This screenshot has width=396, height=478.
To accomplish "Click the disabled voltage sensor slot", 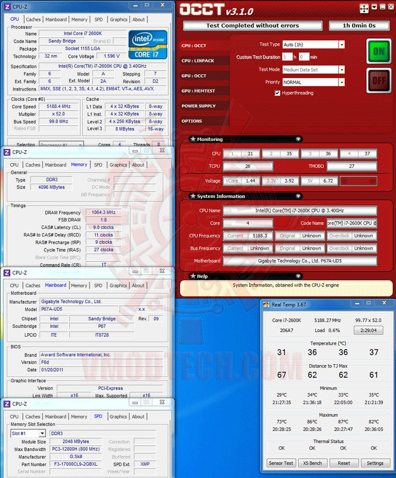I will 358,181.
